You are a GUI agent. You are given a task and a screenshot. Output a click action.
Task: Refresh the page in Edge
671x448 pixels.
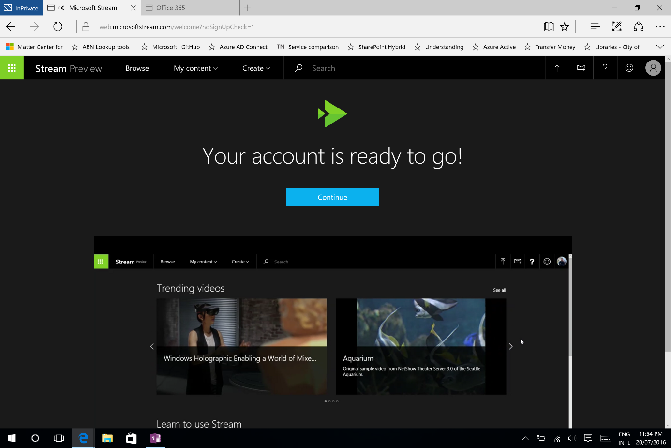[x=58, y=27]
